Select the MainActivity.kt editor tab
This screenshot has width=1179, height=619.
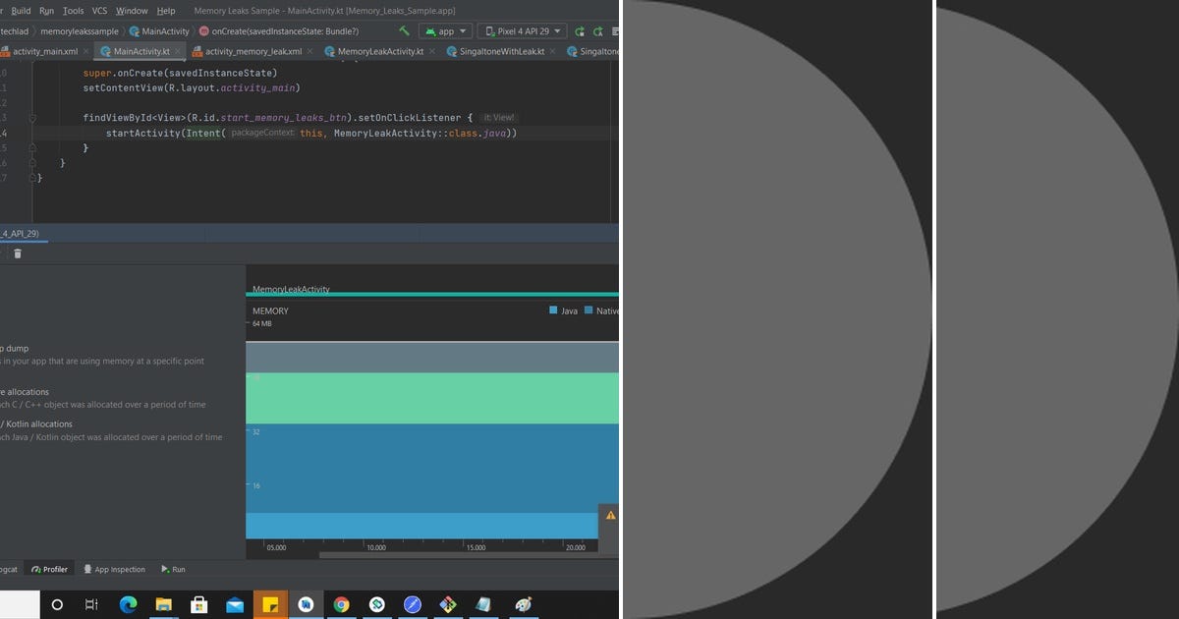[141, 51]
